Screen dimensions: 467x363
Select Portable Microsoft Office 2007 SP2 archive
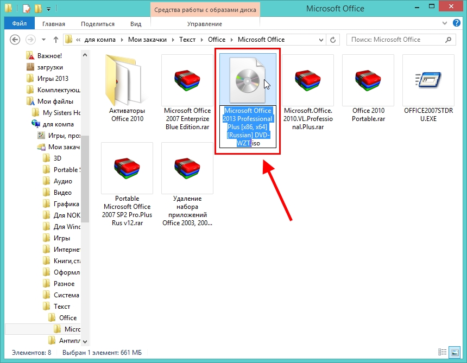point(127,184)
